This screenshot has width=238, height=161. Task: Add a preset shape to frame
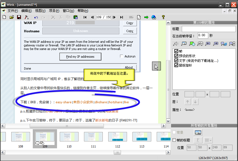[x=192, y=44]
